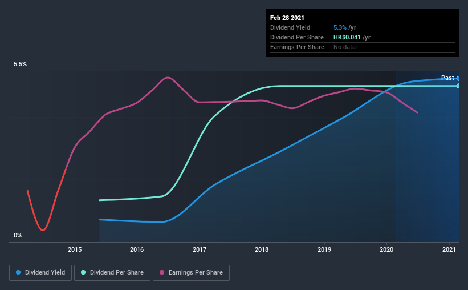
Task: Select the 2017 x-axis label
Action: (200, 249)
